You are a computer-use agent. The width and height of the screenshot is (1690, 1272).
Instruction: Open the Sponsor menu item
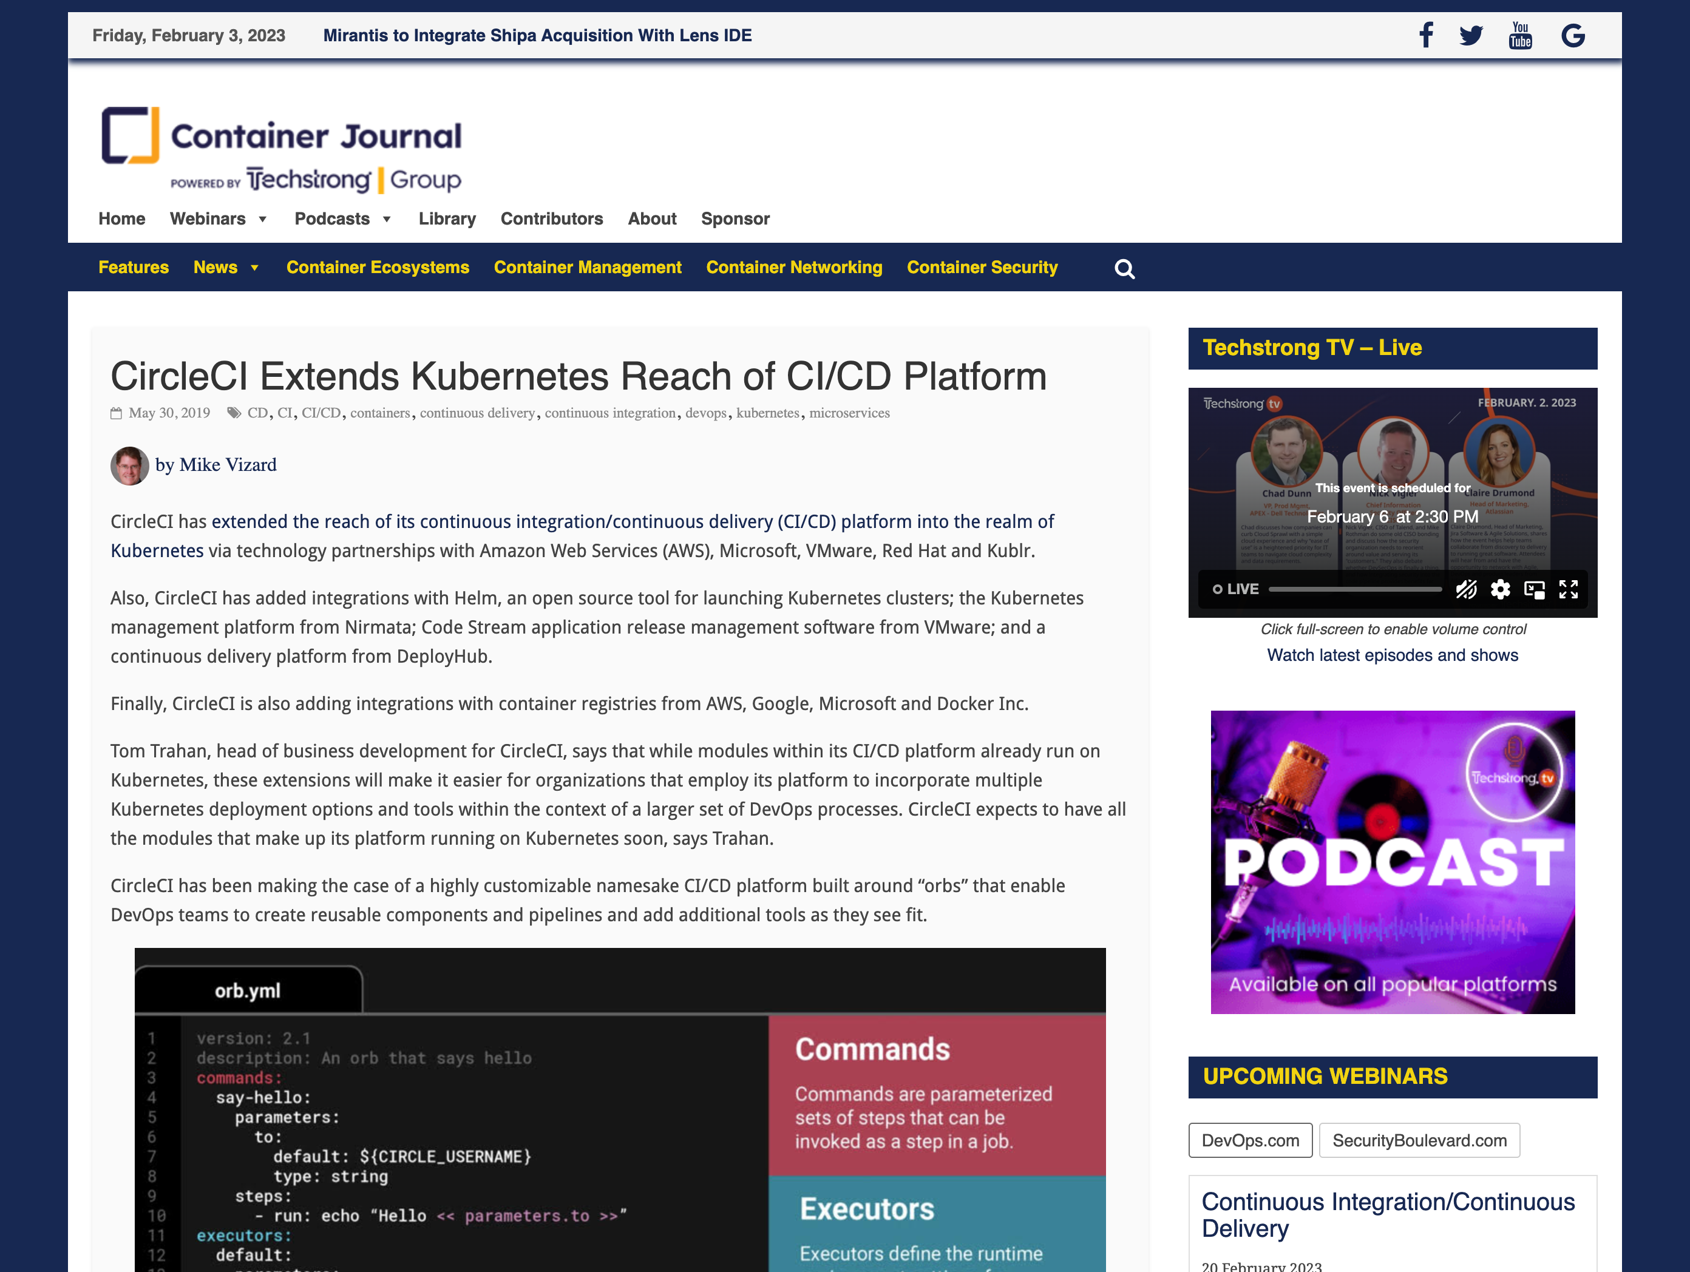(x=735, y=218)
